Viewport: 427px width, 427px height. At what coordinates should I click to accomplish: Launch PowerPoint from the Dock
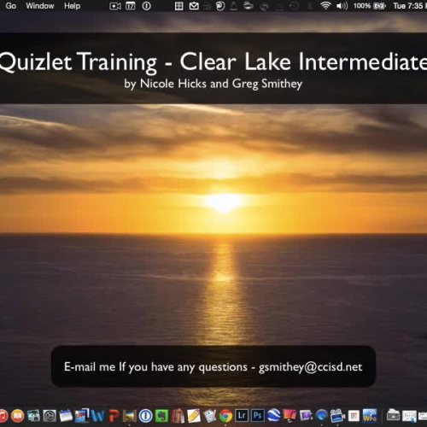(x=114, y=416)
